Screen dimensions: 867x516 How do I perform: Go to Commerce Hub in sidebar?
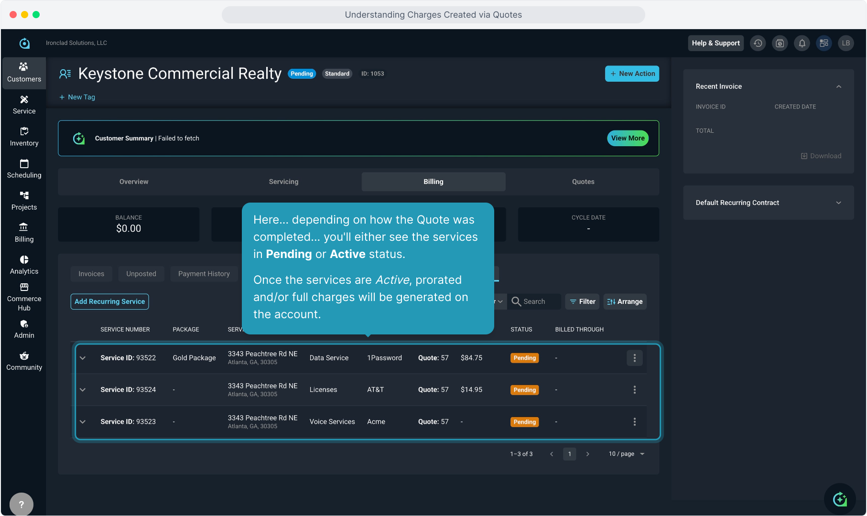pyautogui.click(x=24, y=297)
